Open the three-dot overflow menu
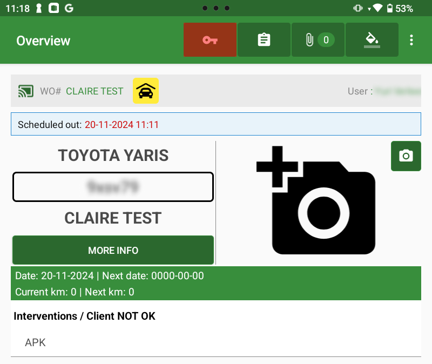This screenshot has height=364, width=432. [411, 41]
